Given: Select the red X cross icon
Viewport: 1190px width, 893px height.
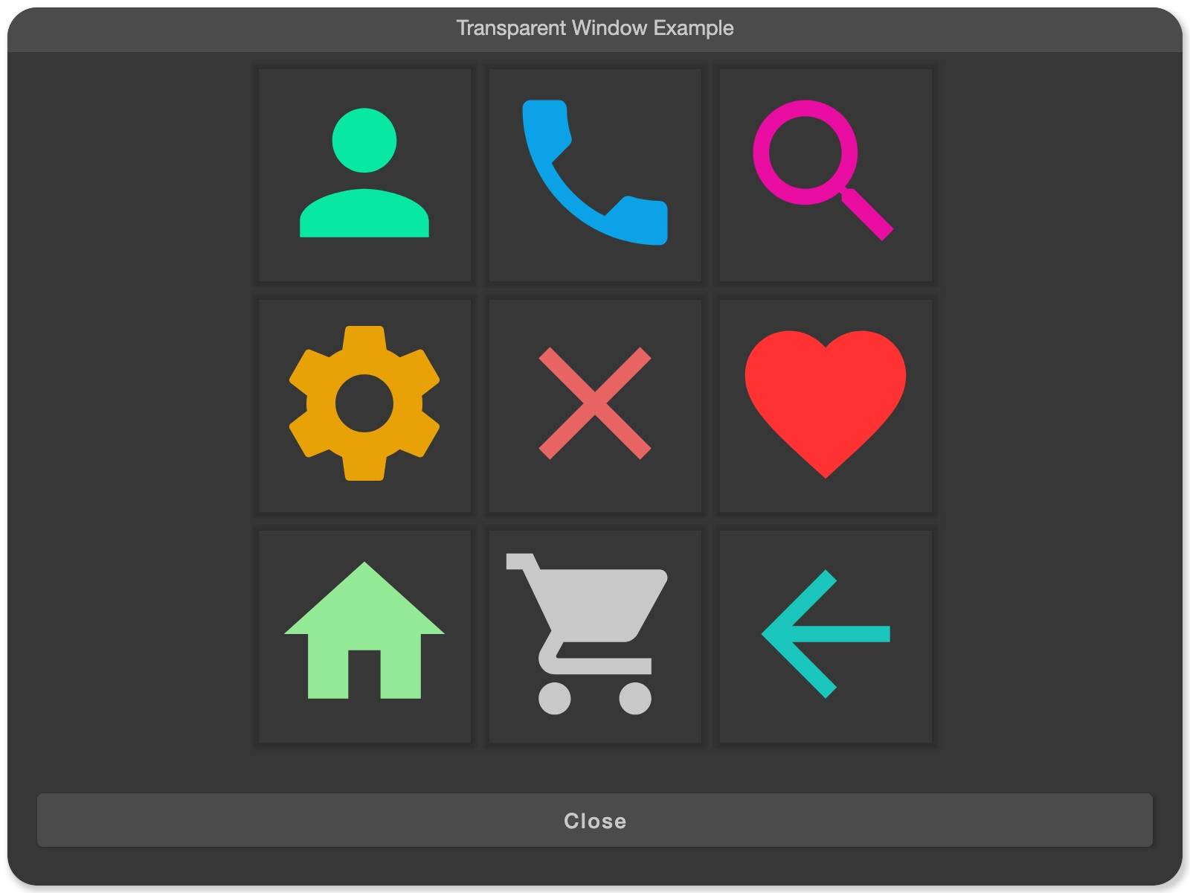Looking at the screenshot, I should pos(595,403).
